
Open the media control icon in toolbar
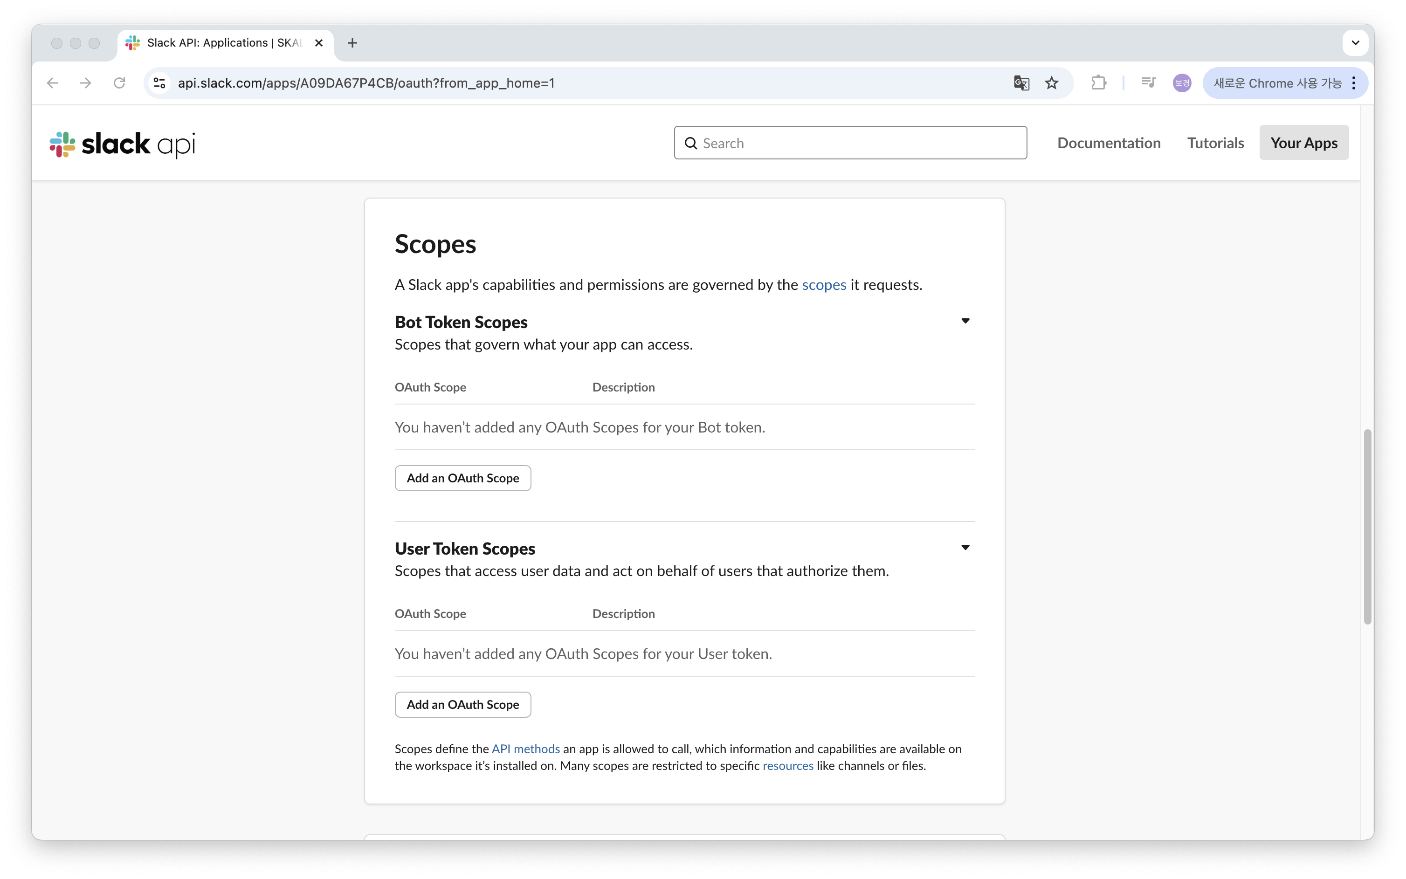(x=1148, y=83)
